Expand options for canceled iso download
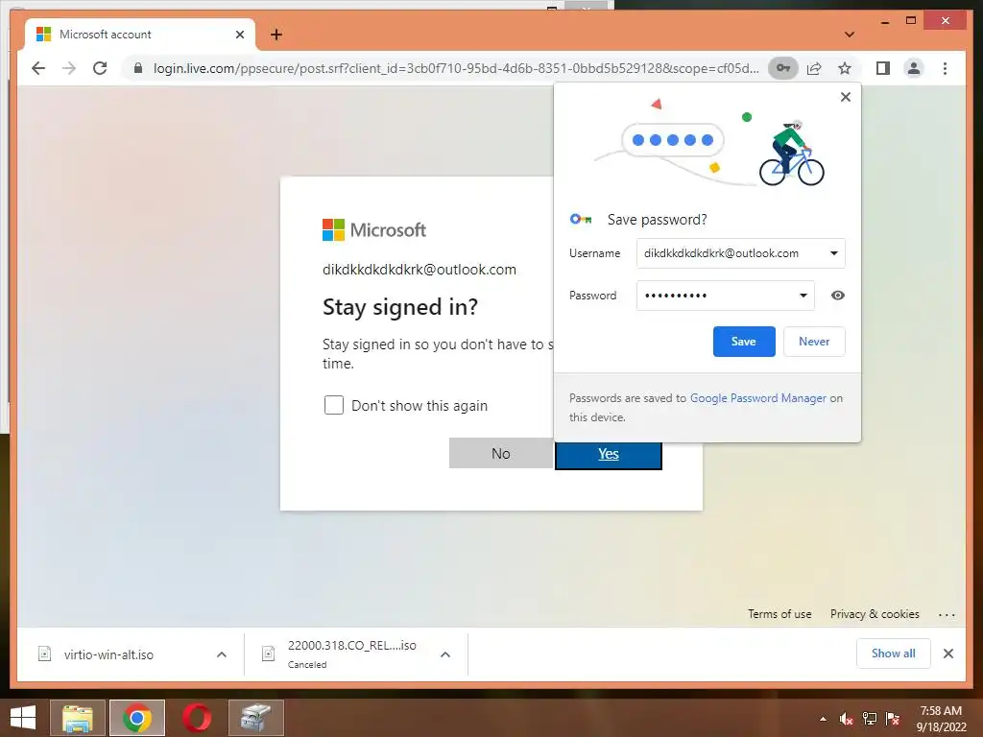Viewport: 983px width, 737px height. (445, 654)
